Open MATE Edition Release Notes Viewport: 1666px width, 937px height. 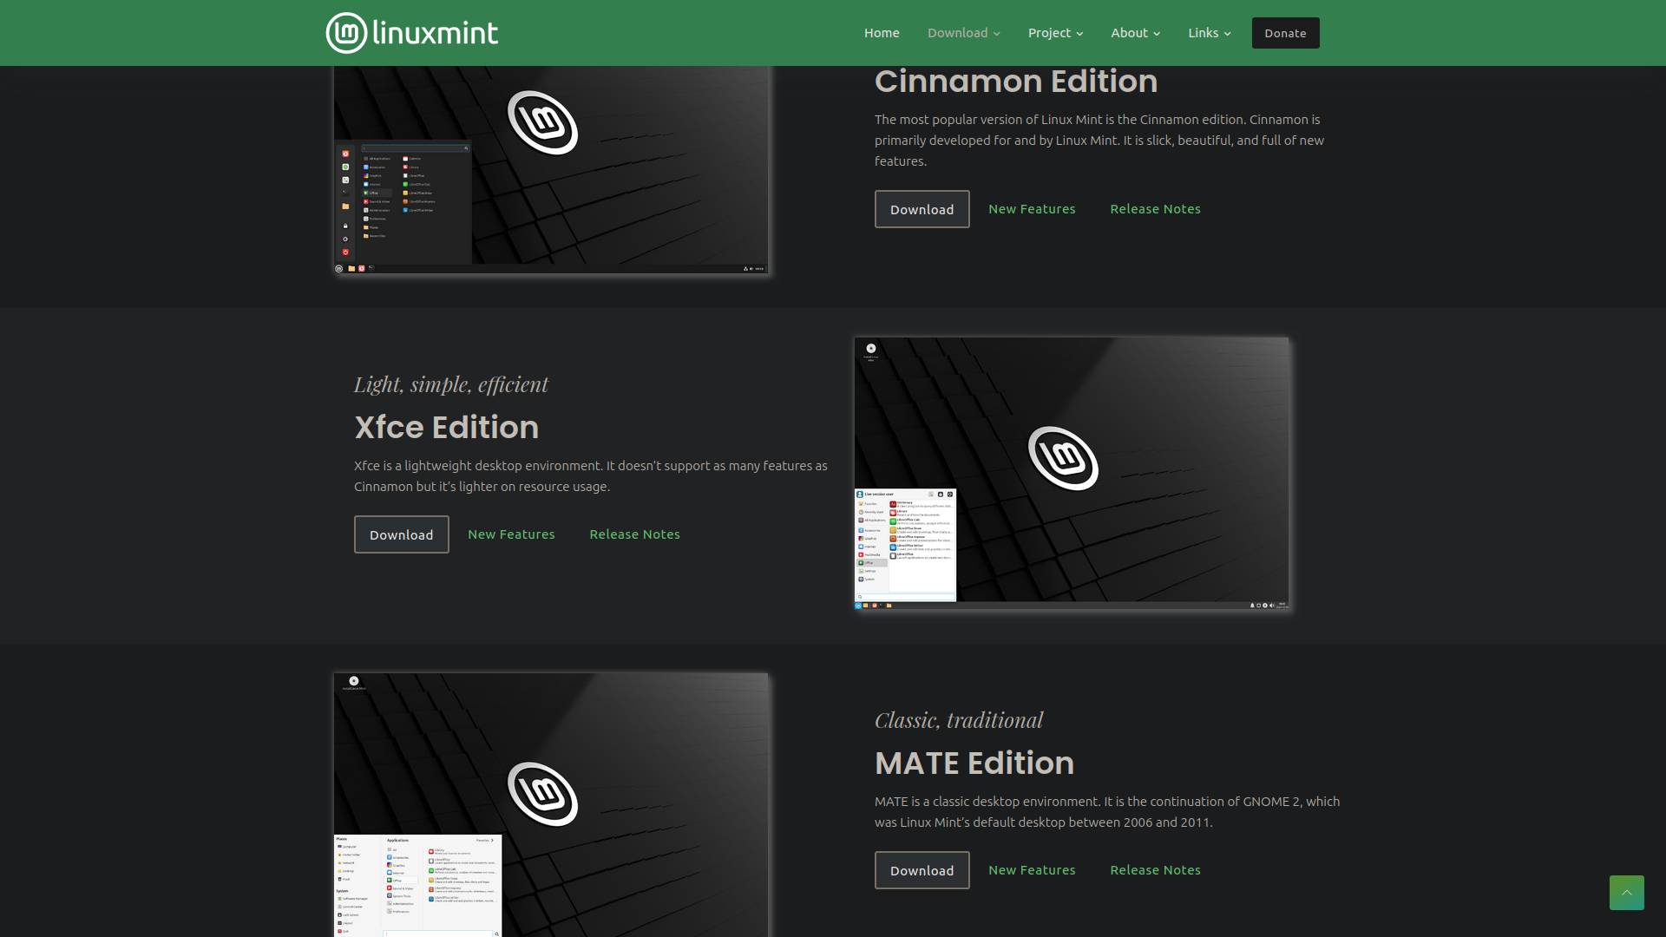pos(1155,870)
